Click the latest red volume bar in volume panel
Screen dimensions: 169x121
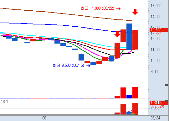(x=135, y=92)
